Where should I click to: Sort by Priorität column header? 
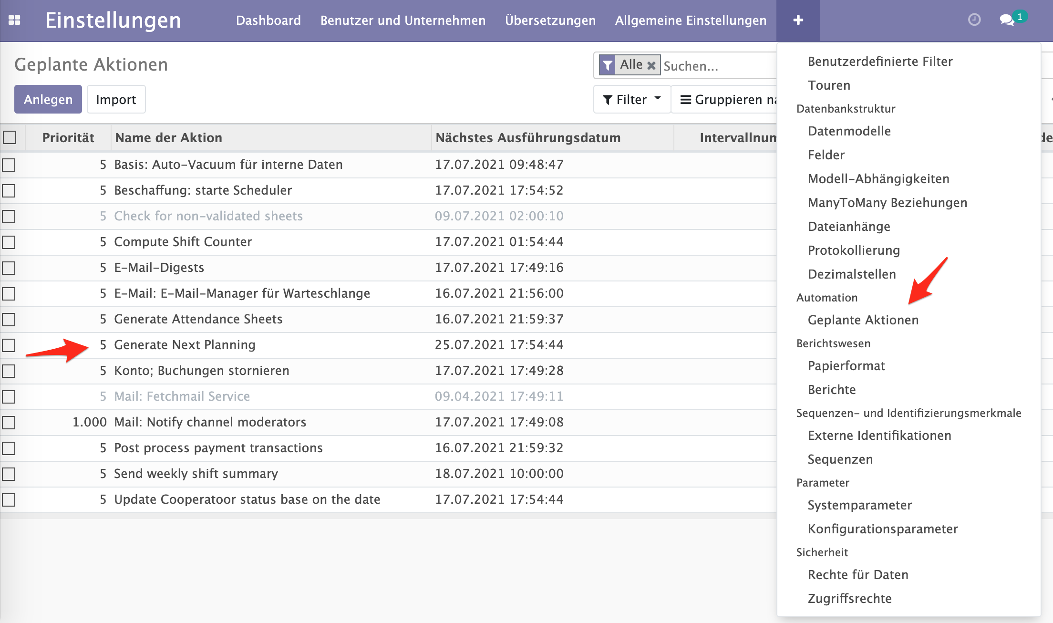coord(68,138)
